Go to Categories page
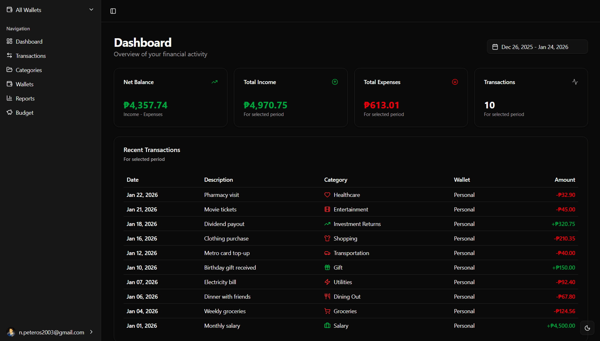This screenshot has height=341, width=600. tap(50, 70)
